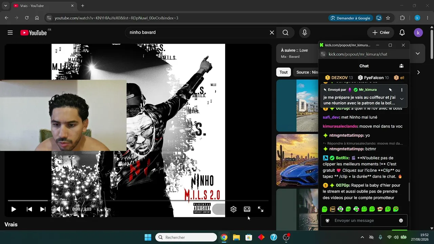Open the Chrome three-dot menu
The height and width of the screenshot is (244, 434).
427,18
